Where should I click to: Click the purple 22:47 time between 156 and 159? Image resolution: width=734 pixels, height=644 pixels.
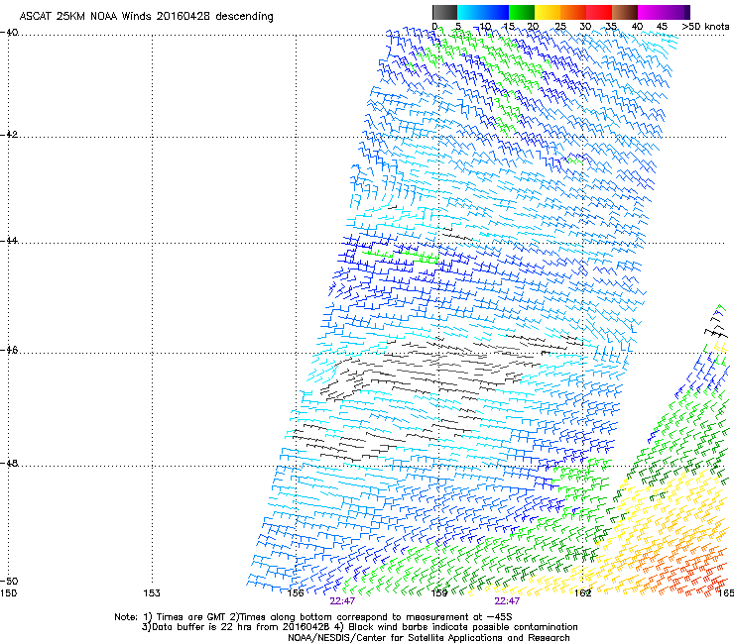click(342, 601)
